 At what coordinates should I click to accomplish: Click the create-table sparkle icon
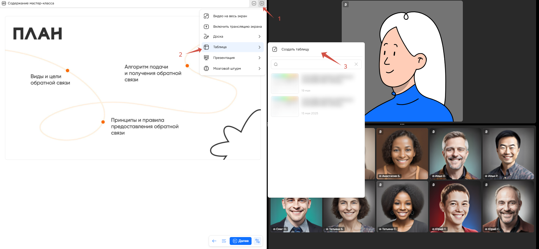click(275, 49)
